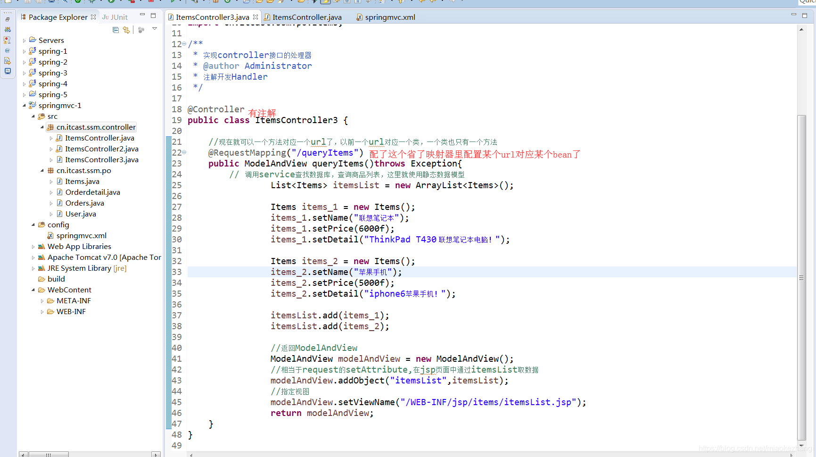The height and width of the screenshot is (457, 816).
Task: Fold the Javadoc comment at line 12
Action: (184, 44)
